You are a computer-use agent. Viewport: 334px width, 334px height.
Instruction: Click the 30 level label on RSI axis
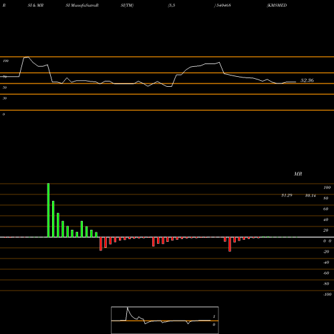5,98
